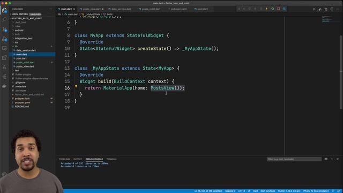Open the Search view in activity bar
Image resolution: width=343 pixels, height=193 pixels.
pyautogui.click(x=4, y=19)
